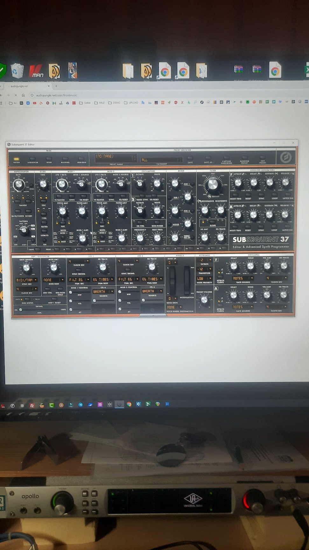Enable the Glide LEGATO switch
This screenshot has height=550, width=309.
pyautogui.click(x=45, y=231)
